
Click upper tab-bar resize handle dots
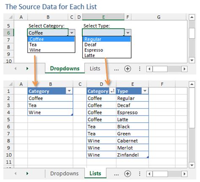pos(140,69)
